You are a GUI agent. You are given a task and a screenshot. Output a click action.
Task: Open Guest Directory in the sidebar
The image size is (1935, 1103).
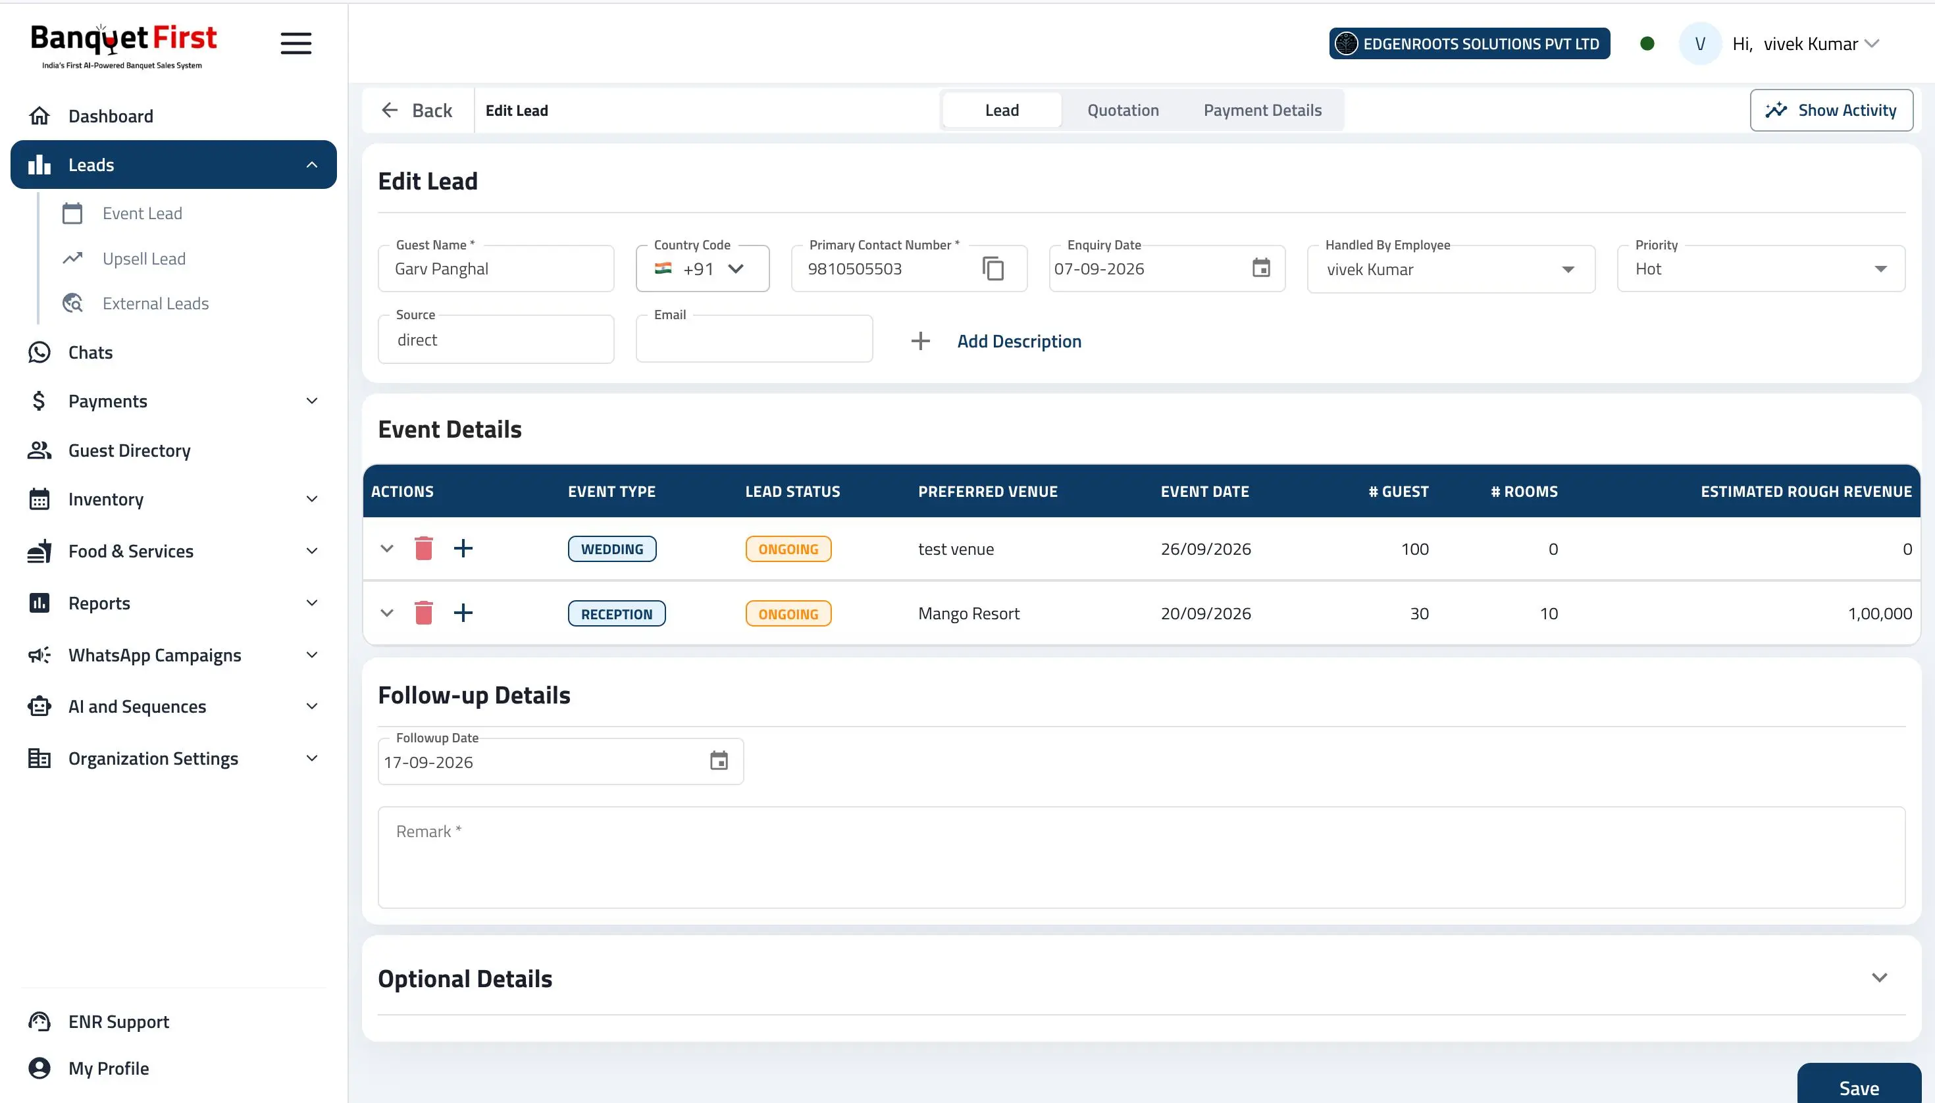click(174, 450)
